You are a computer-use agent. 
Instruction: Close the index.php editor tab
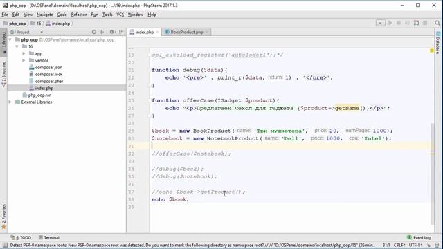157,33
